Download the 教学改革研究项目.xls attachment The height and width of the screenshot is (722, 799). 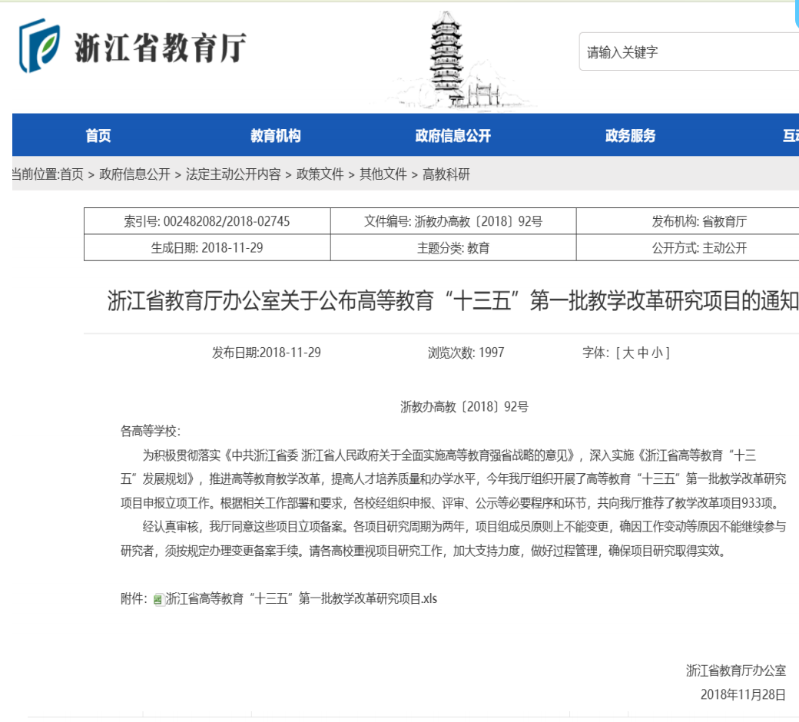click(x=301, y=598)
